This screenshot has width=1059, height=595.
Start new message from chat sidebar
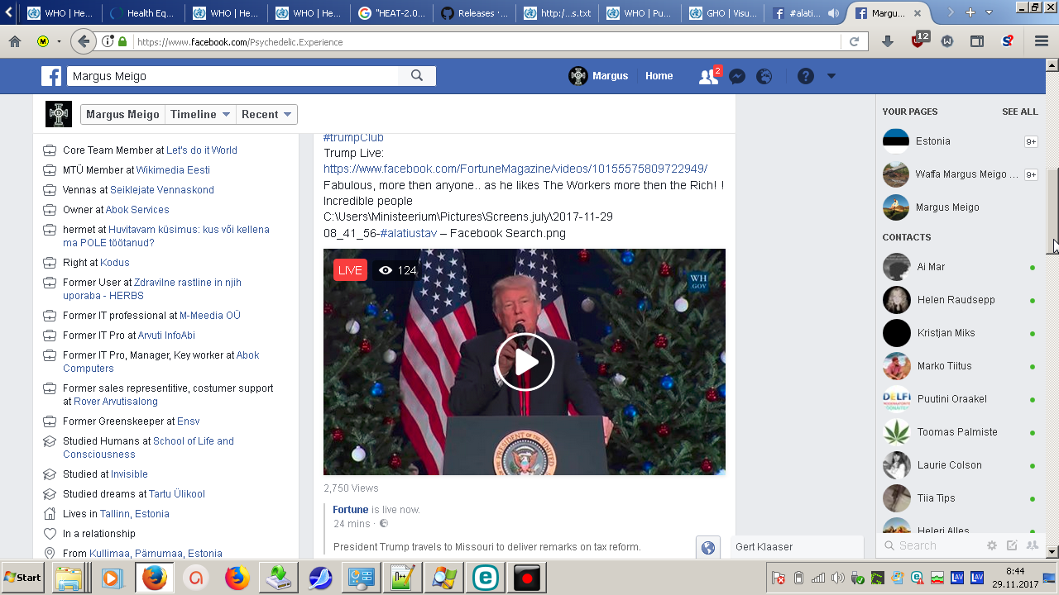[x=1012, y=545]
